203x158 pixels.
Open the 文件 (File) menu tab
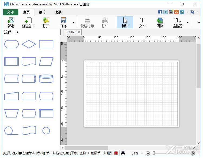click(11, 12)
